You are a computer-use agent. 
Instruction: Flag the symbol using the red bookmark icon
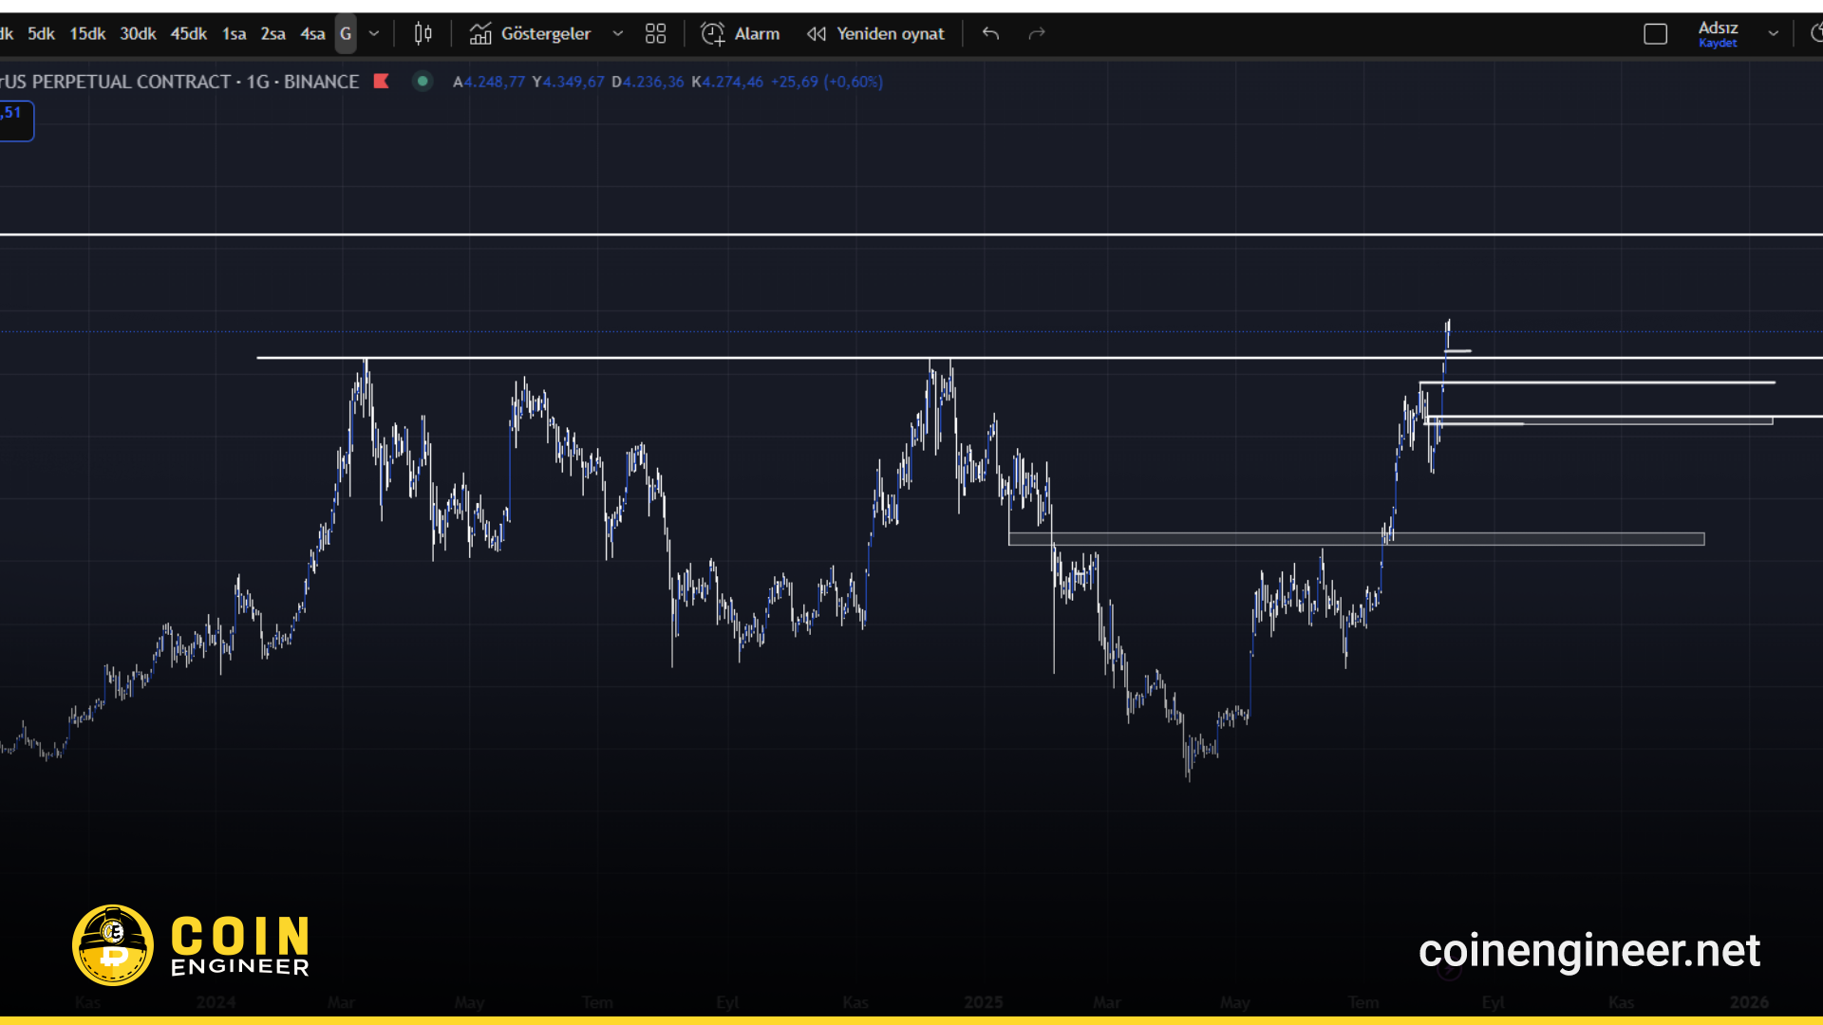point(381,82)
